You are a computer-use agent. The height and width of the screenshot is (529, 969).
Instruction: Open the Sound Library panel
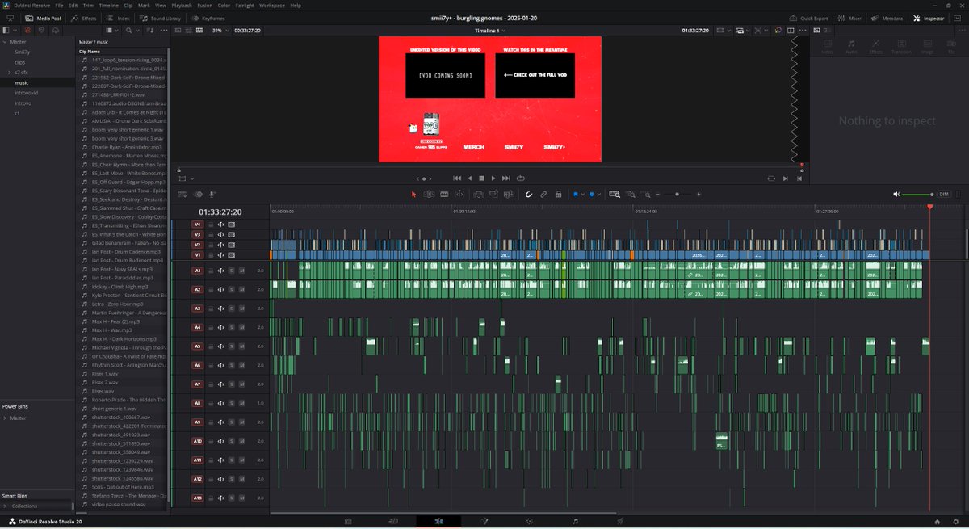pyautogui.click(x=161, y=17)
